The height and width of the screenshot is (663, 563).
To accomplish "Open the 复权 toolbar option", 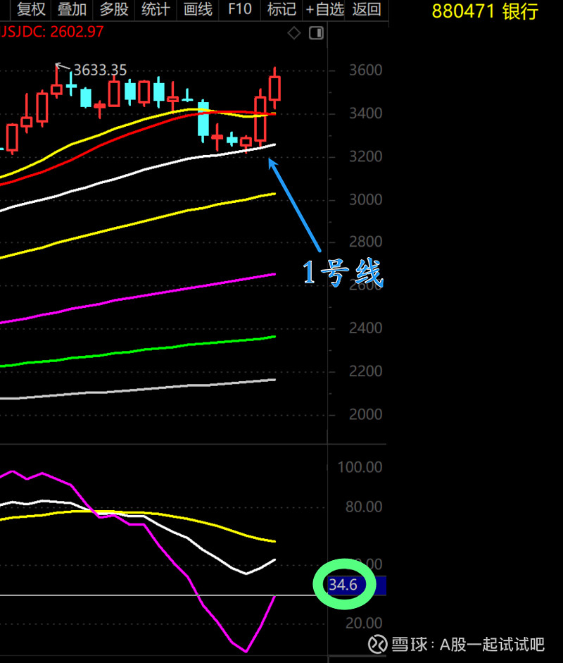I will [x=31, y=9].
